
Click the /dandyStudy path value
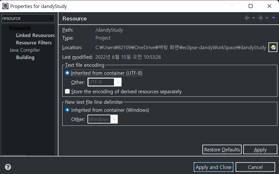(x=109, y=30)
